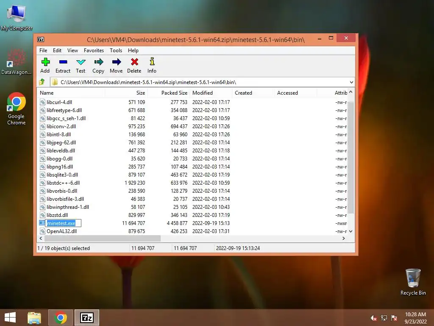Click file icon of libcurl-4.dll
The height and width of the screenshot is (326, 434).
42,102
